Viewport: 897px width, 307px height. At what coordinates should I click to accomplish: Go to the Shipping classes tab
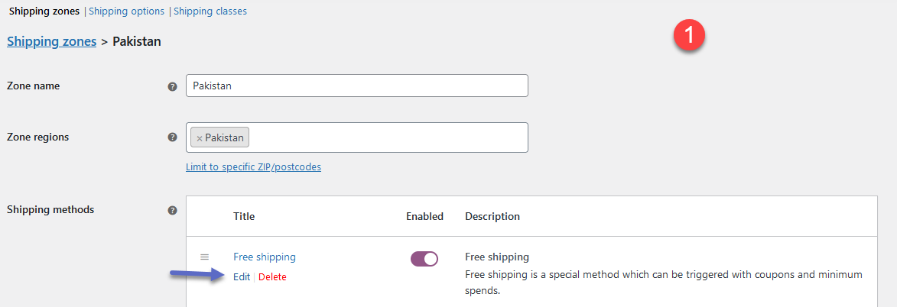[x=210, y=11]
